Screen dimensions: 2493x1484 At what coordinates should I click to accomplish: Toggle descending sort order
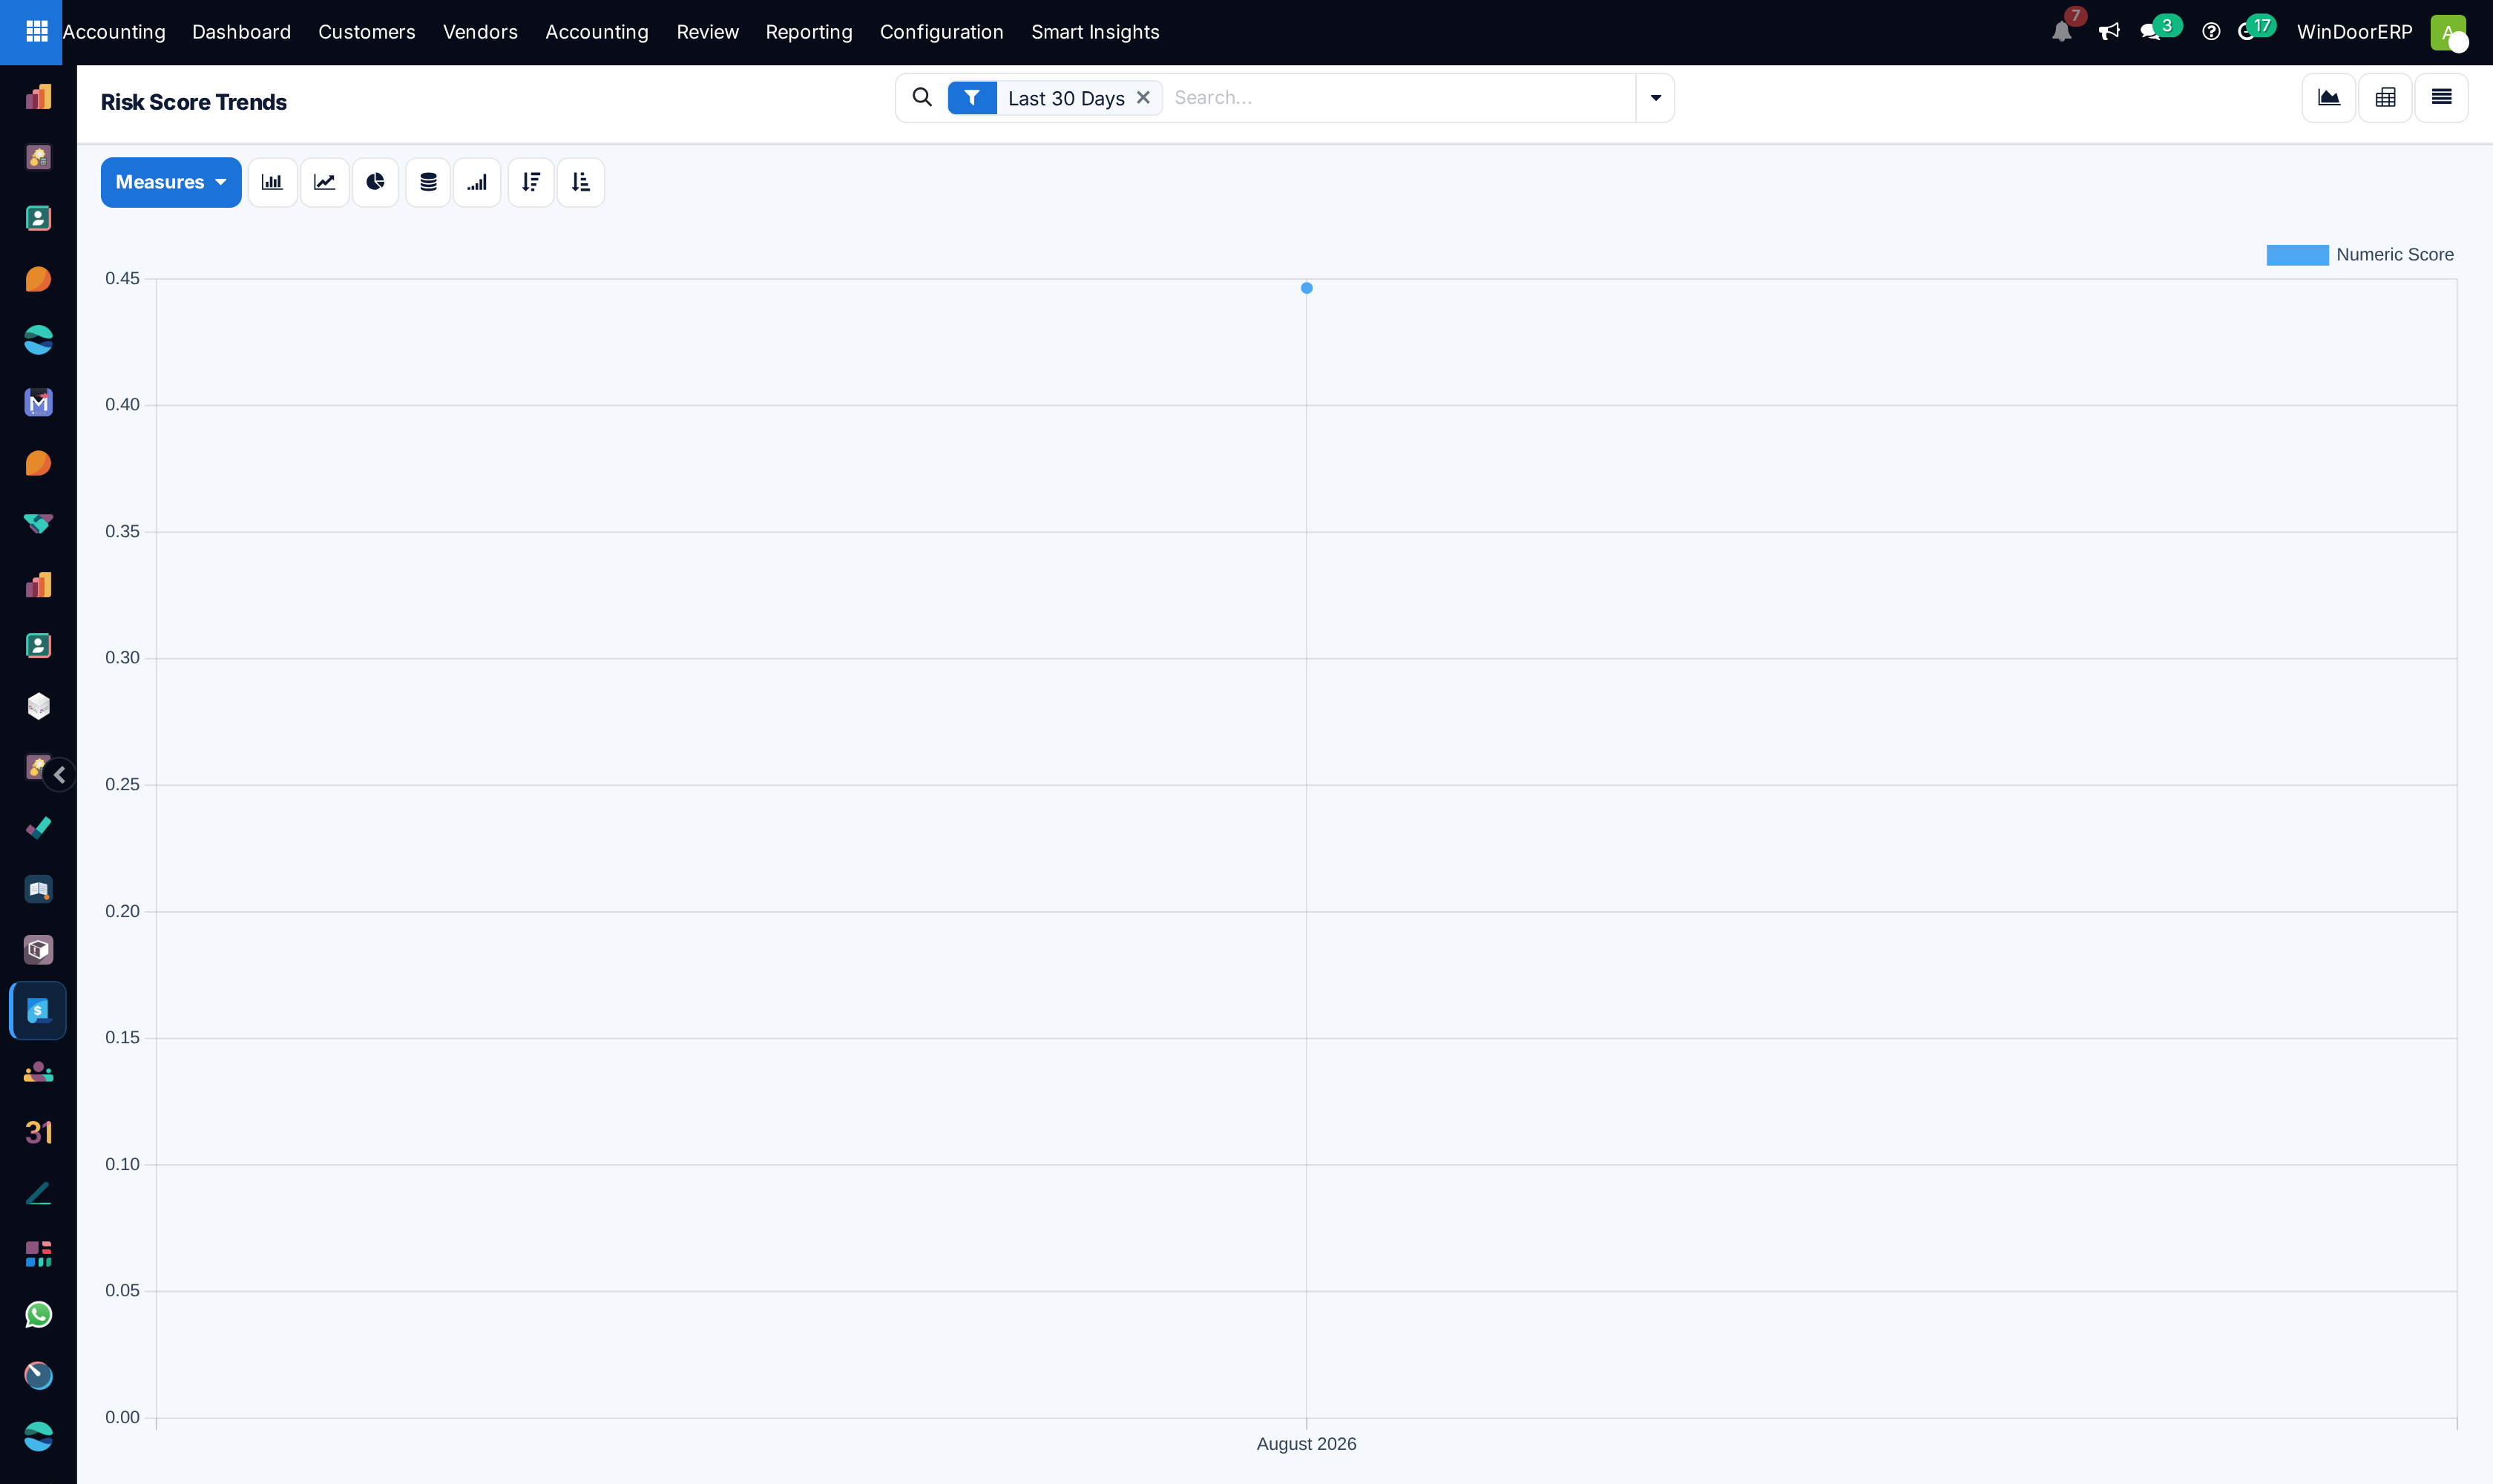pos(531,182)
